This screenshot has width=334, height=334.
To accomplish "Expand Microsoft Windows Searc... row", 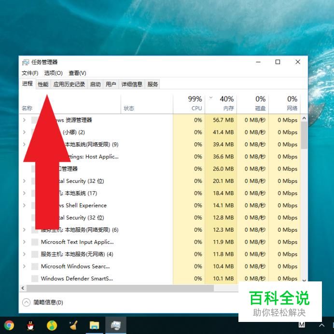I will click(24, 266).
